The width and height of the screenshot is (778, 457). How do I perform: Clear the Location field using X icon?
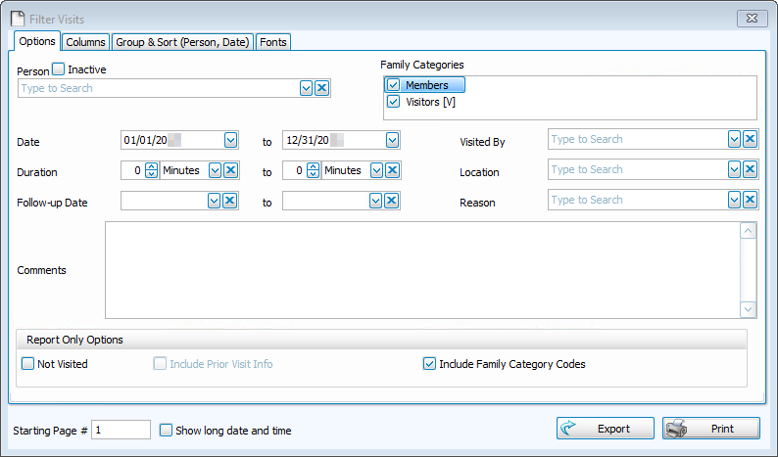pyautogui.click(x=750, y=170)
